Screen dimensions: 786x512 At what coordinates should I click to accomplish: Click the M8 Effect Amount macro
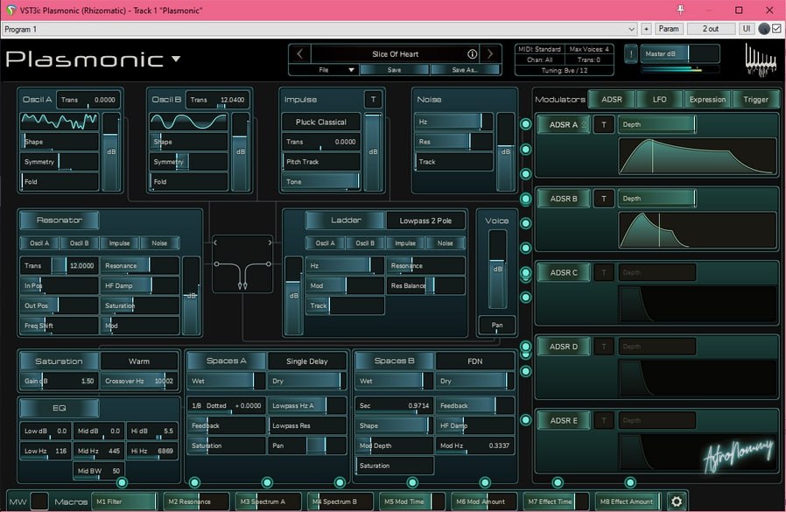pos(628,501)
